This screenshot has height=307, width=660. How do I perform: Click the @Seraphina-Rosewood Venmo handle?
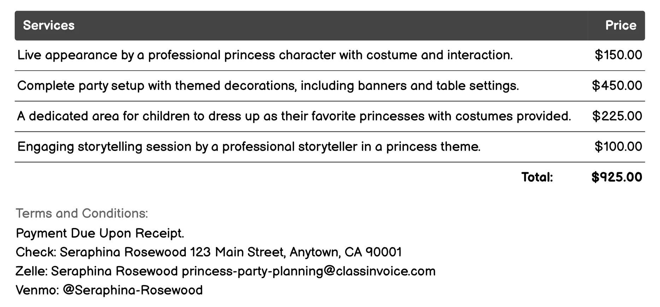click(x=132, y=290)
